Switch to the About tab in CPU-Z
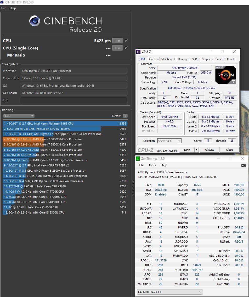This screenshot has width=249, height=297. (x=230, y=59)
